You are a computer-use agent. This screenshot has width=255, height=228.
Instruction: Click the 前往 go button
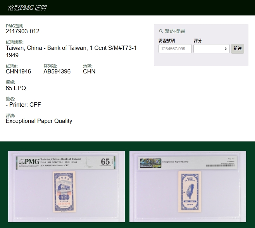tap(238, 48)
